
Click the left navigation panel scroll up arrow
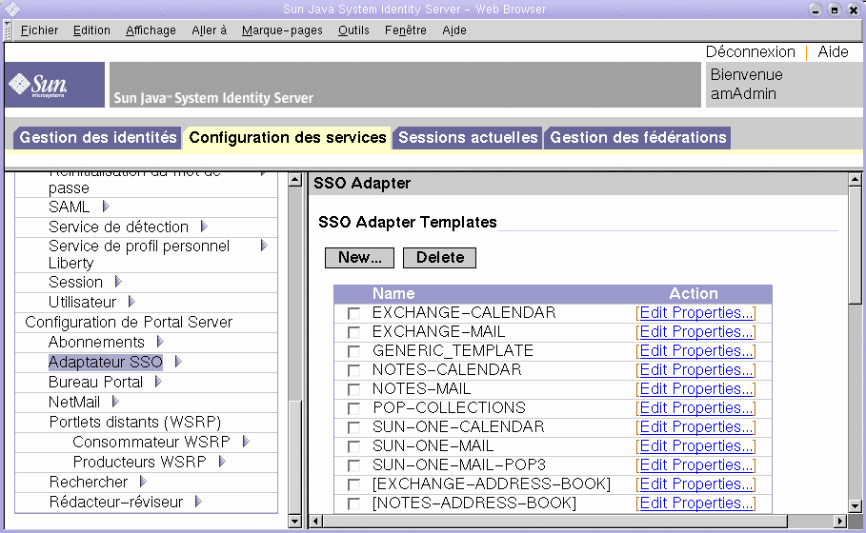click(x=295, y=179)
